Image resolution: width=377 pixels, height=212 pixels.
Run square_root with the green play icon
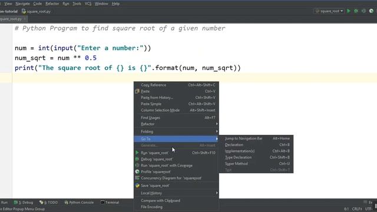[x=349, y=11]
